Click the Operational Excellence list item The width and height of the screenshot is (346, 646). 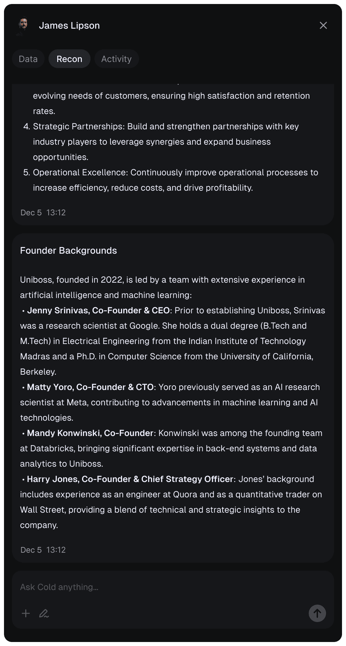171,180
